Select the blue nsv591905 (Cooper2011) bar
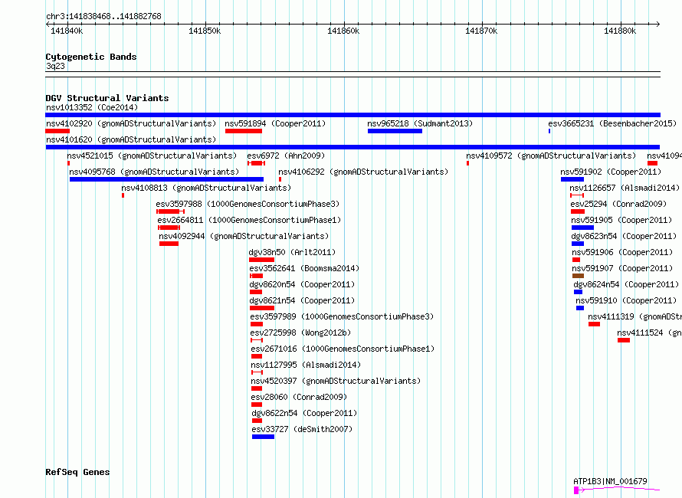The height and width of the screenshot is (498, 682). [582, 228]
